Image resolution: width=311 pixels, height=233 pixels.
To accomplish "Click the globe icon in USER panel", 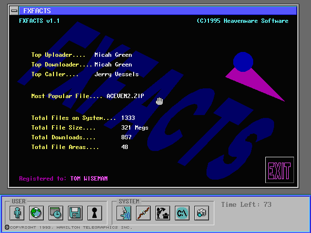I will pos(36,213).
